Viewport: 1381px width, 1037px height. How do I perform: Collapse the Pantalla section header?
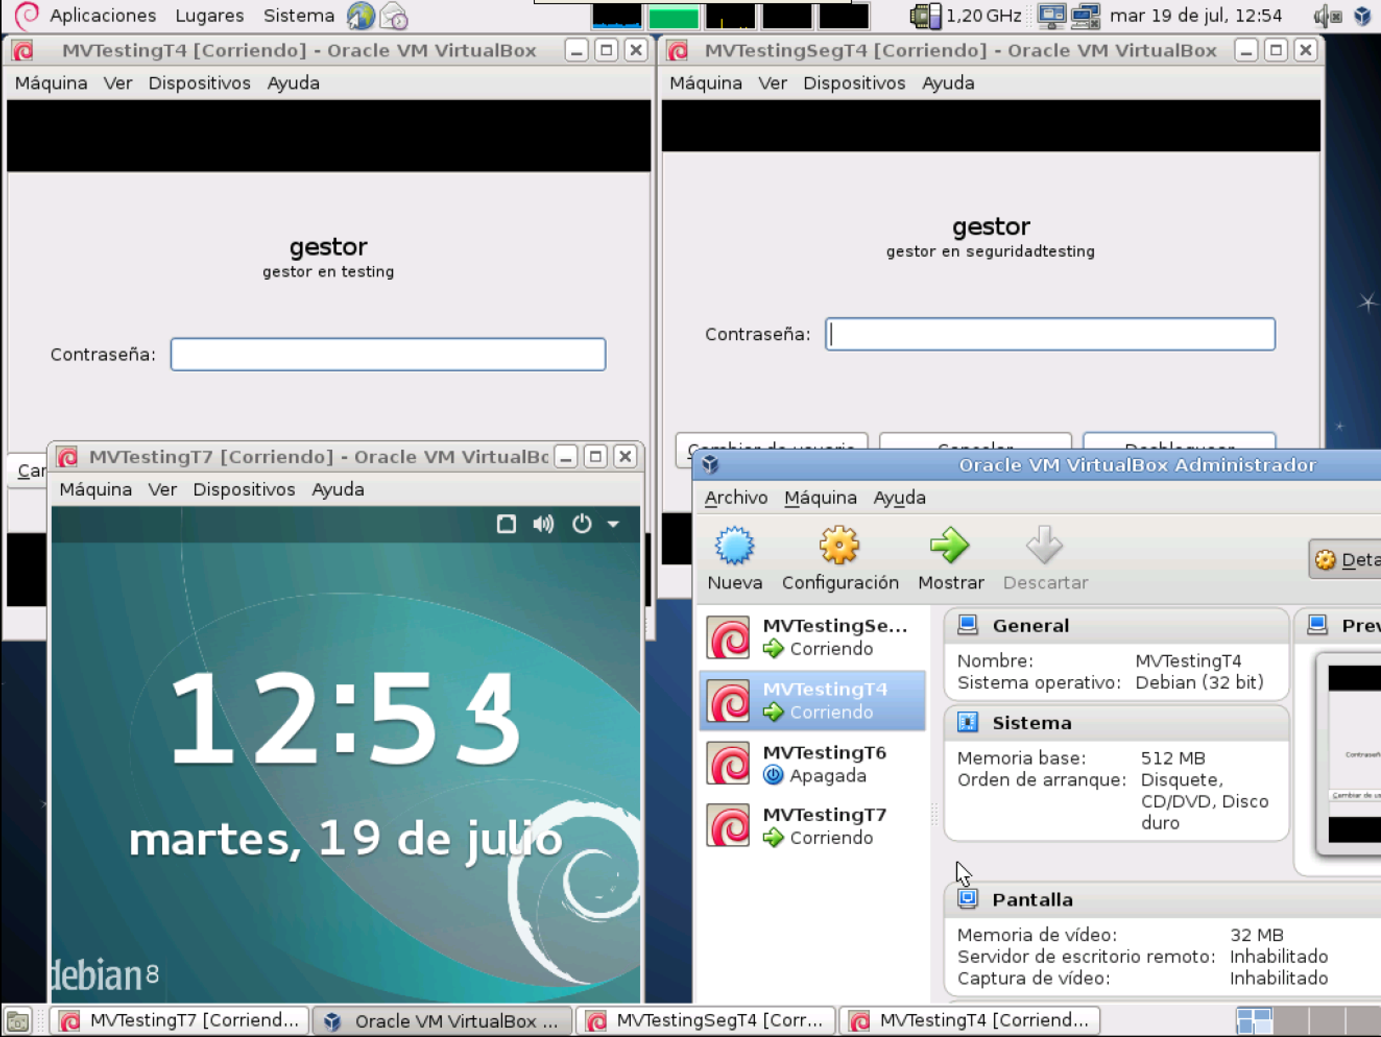click(x=1032, y=900)
